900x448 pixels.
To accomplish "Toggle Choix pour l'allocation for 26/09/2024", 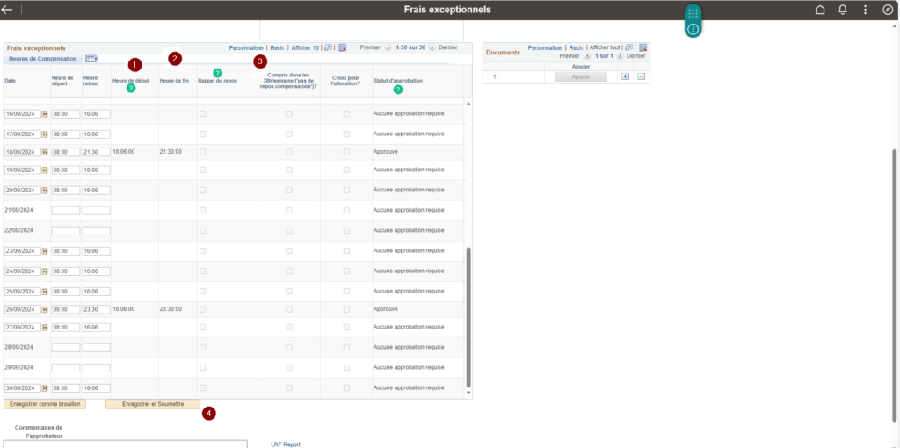I will (x=346, y=309).
